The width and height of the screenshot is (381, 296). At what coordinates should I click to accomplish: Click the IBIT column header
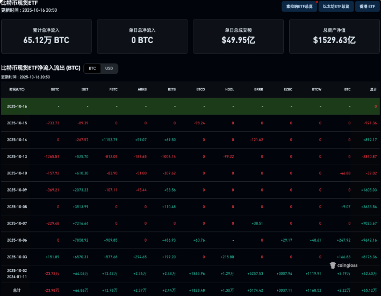coord(85,89)
